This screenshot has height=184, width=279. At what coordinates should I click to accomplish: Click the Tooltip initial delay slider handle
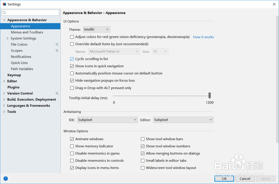210,95
